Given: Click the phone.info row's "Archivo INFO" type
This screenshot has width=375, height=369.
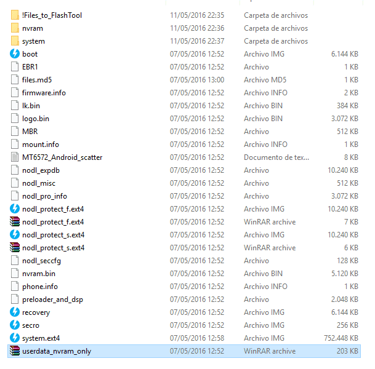Looking at the screenshot, I should click(x=265, y=287).
